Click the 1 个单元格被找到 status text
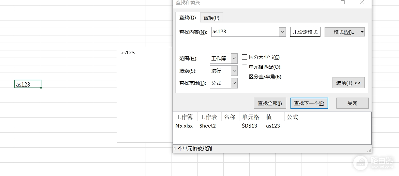 tap(193, 149)
